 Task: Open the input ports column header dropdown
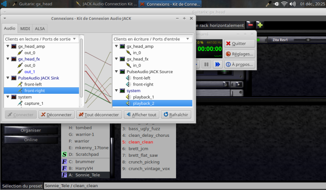pos(188,39)
